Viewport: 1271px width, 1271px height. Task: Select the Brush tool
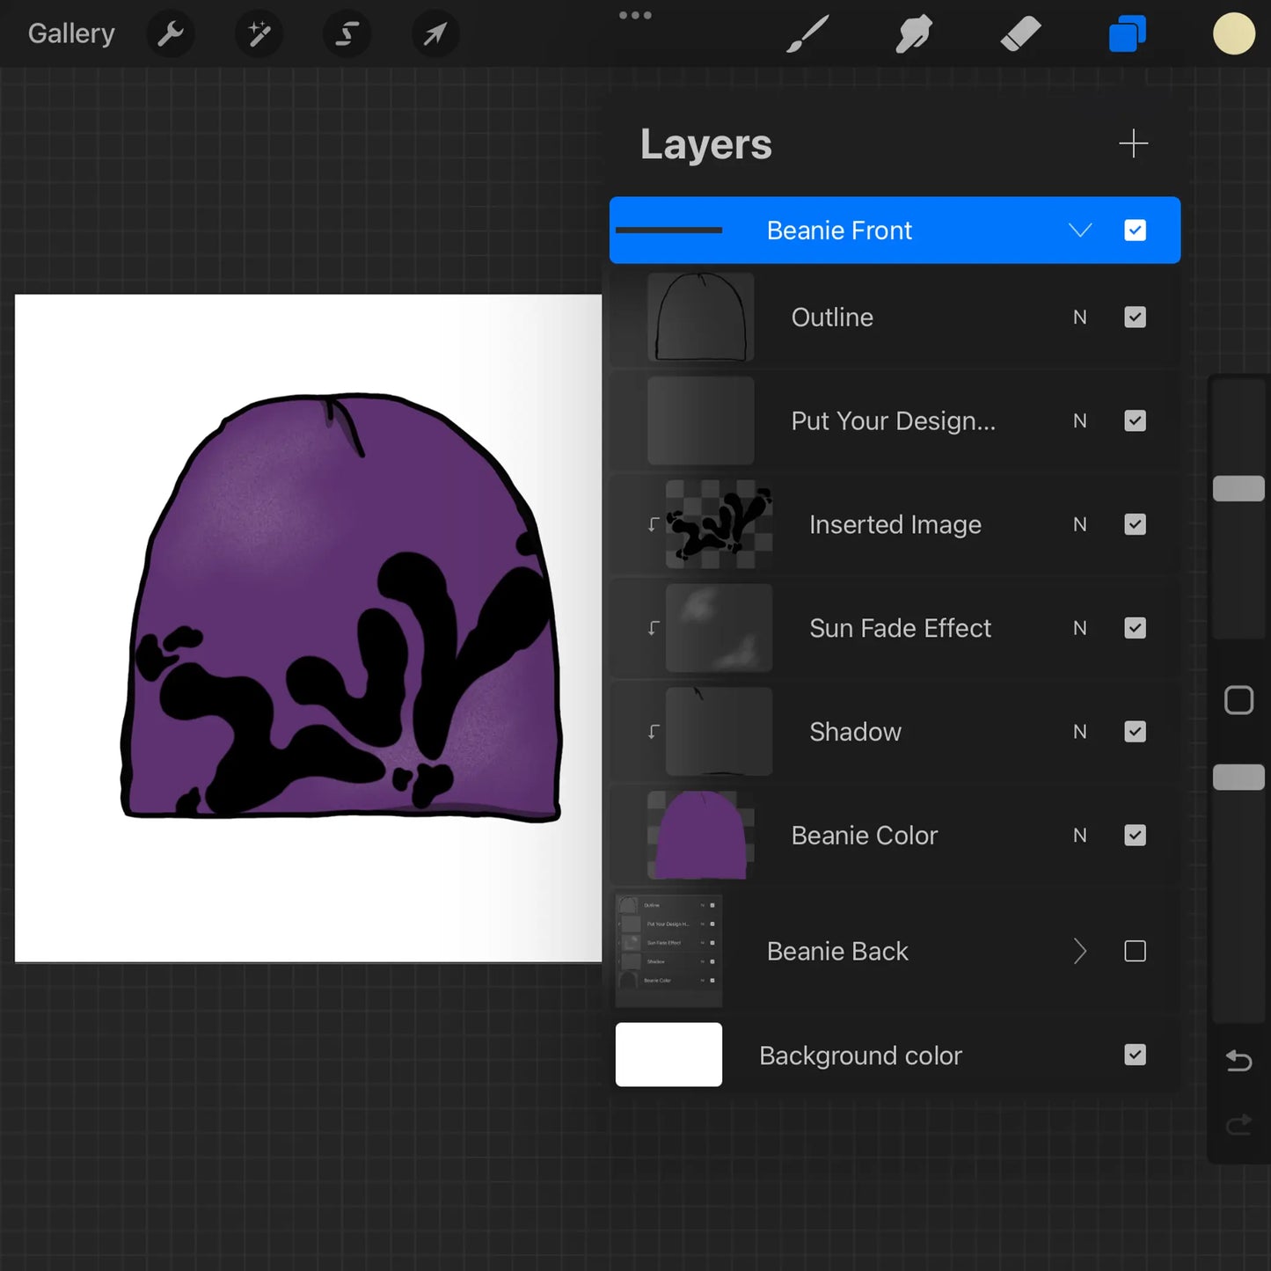pyautogui.click(x=807, y=33)
